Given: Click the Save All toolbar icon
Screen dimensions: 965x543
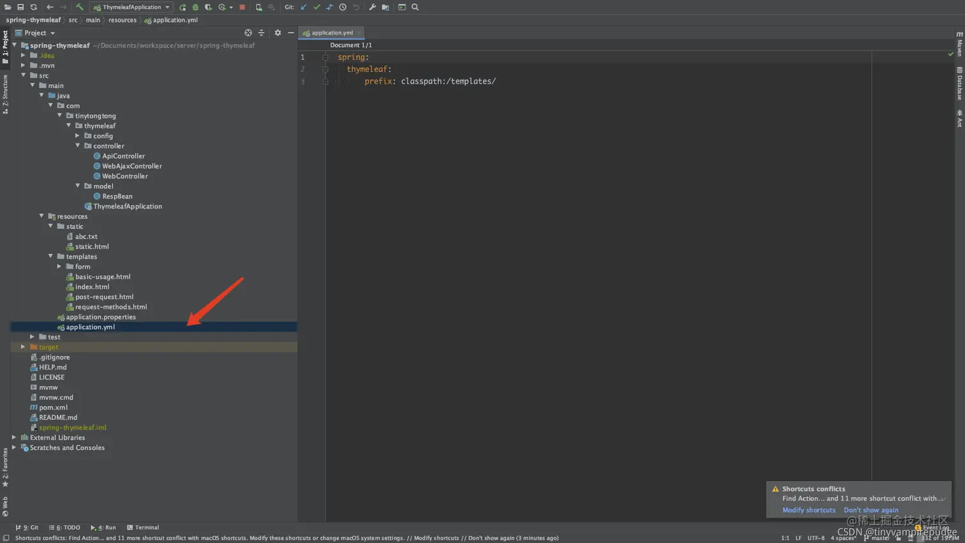Looking at the screenshot, I should (x=20, y=7).
